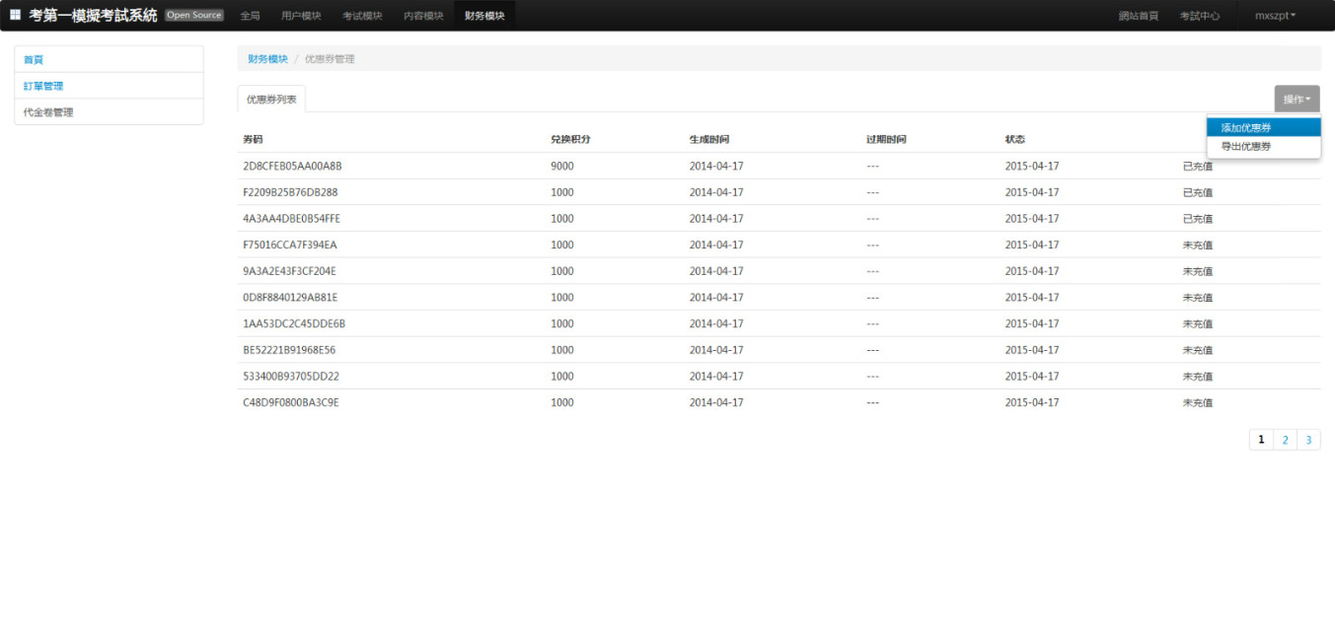
Task: Switch to the 考试模块 module
Action: pyautogui.click(x=362, y=16)
